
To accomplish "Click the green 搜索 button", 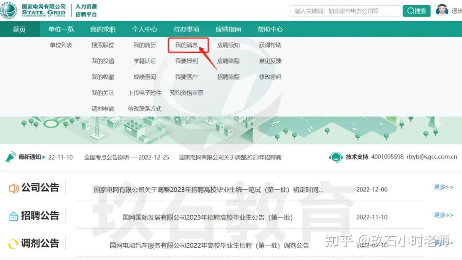I will 416,11.
